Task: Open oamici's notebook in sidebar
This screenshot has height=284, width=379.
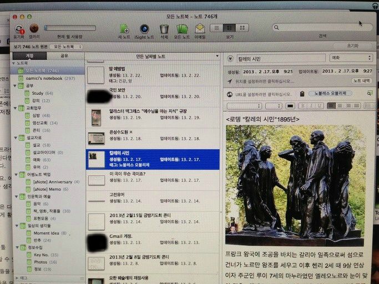Action: [48, 78]
